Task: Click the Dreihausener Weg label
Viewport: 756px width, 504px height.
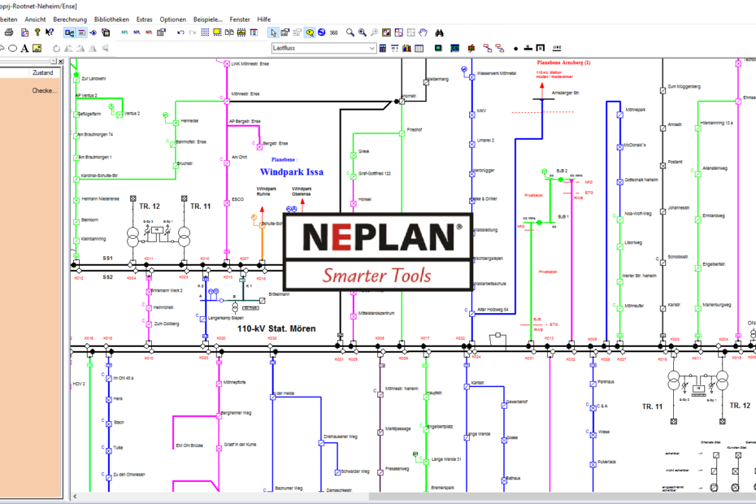Action: click(x=341, y=437)
